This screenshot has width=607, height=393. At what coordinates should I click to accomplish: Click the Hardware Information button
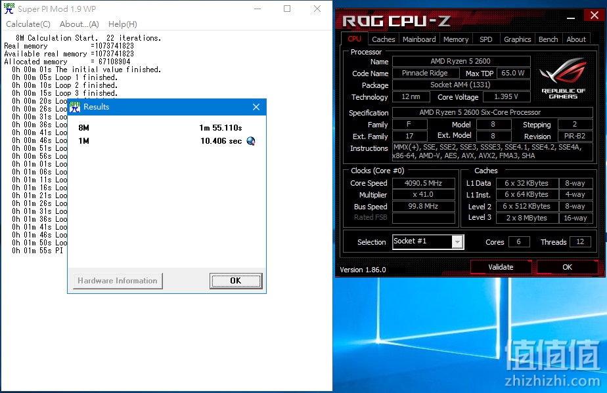click(118, 281)
